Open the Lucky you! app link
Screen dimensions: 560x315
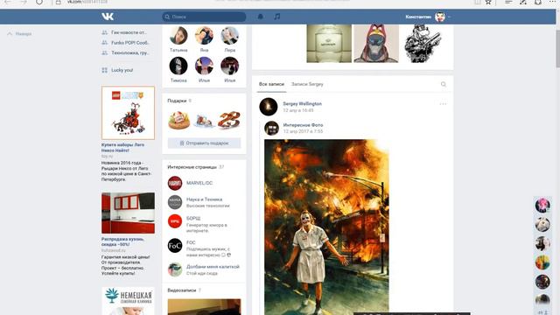(117, 70)
